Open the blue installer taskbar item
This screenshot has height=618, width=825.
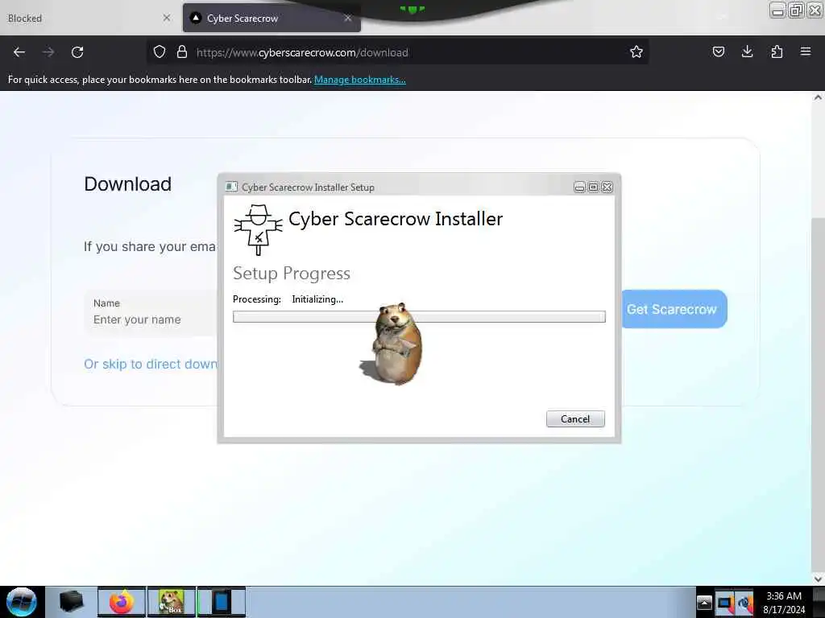click(x=222, y=602)
